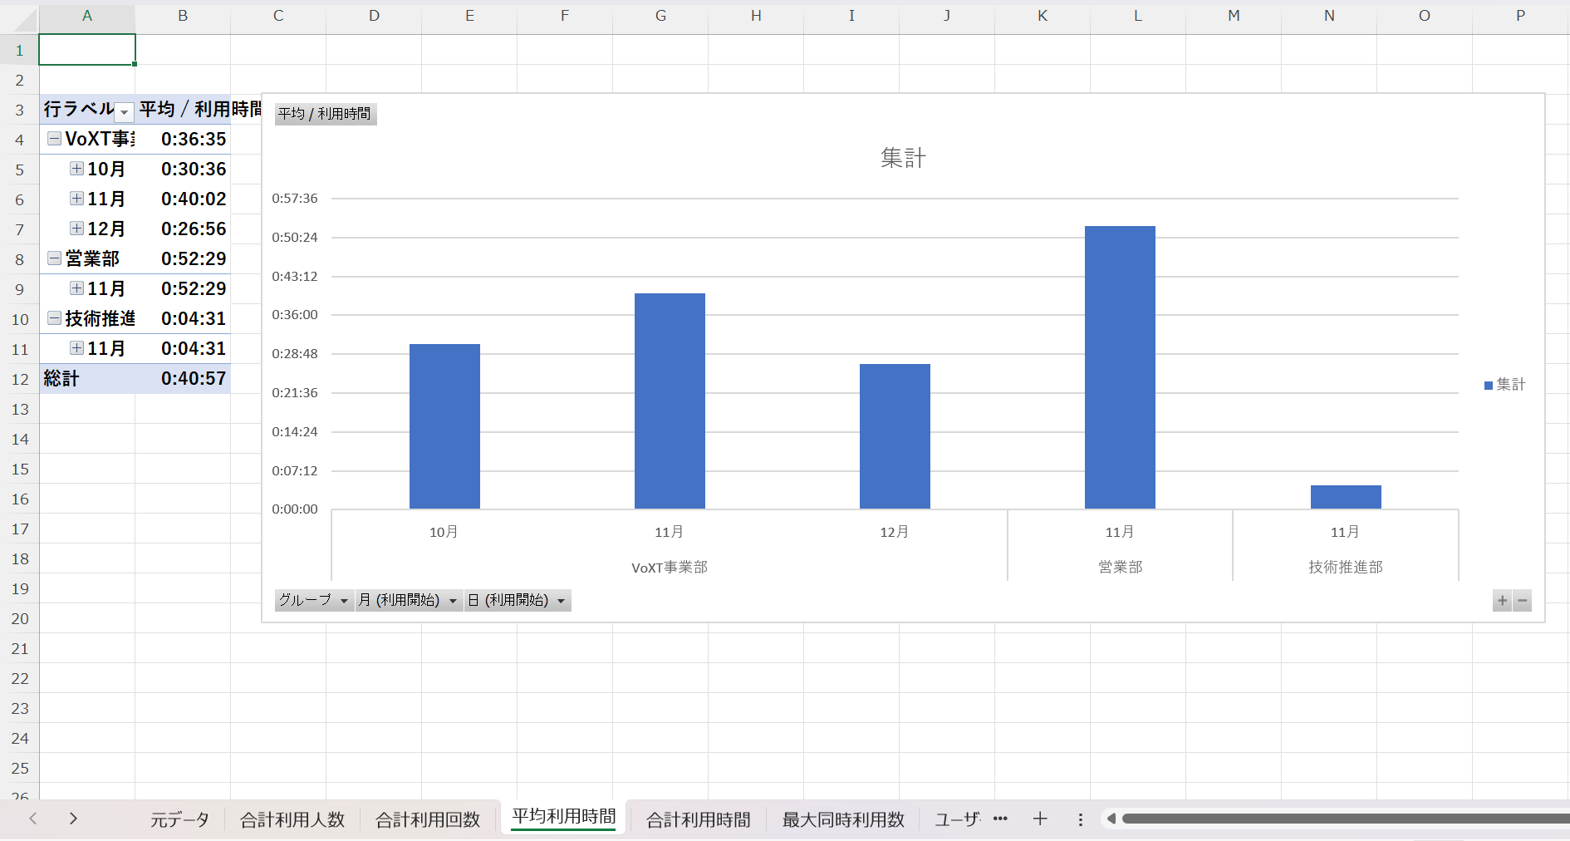Expand 12月 row in pivot table
The width and height of the screenshot is (1570, 841).
[76, 229]
